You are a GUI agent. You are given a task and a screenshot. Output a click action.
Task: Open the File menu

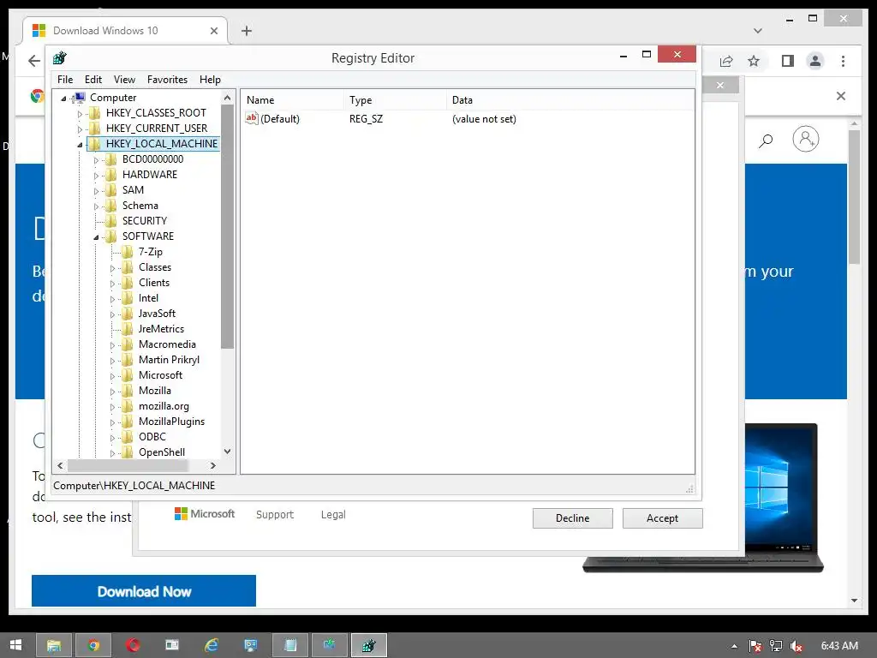click(65, 80)
